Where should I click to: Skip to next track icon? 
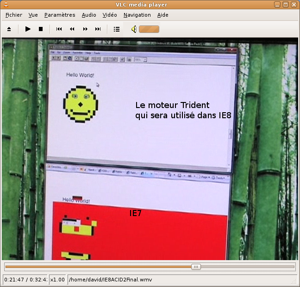[98, 29]
